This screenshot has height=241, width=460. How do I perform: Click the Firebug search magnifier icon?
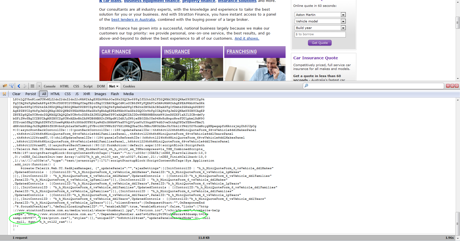tap(306, 86)
